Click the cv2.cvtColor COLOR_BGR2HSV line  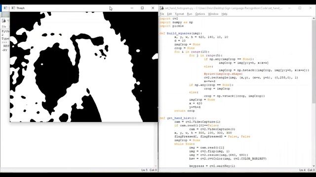click(228, 159)
